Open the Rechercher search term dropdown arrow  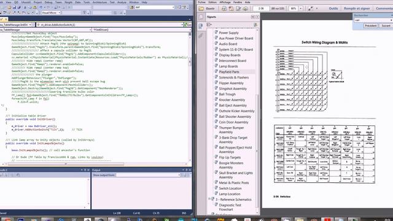click(x=391, y=20)
